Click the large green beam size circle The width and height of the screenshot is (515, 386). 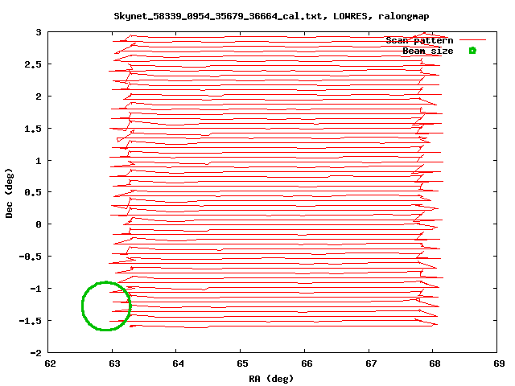(106, 306)
